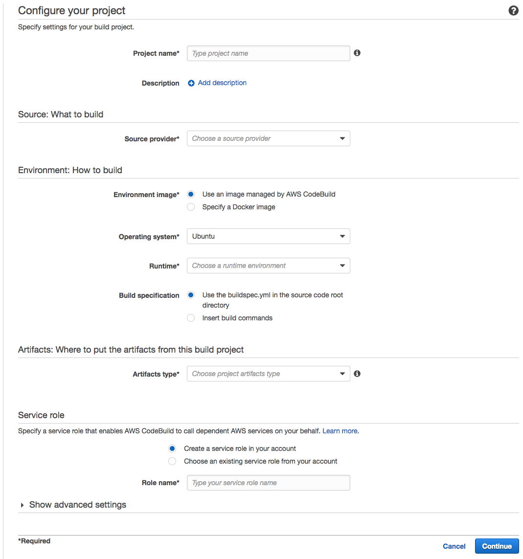Choose an existing service role from your account
The height and width of the screenshot is (559, 523).
click(172, 461)
